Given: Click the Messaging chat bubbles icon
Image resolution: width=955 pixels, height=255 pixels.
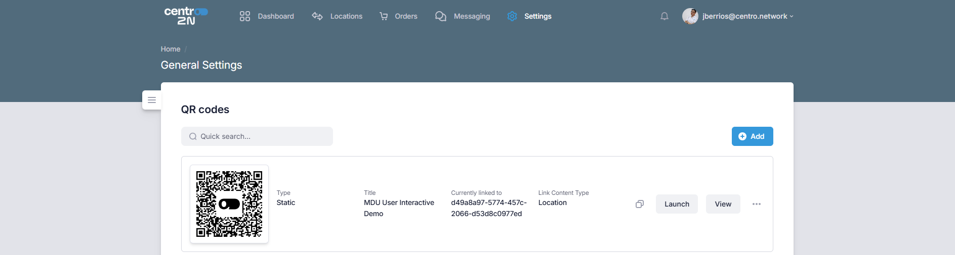Looking at the screenshot, I should click(440, 16).
